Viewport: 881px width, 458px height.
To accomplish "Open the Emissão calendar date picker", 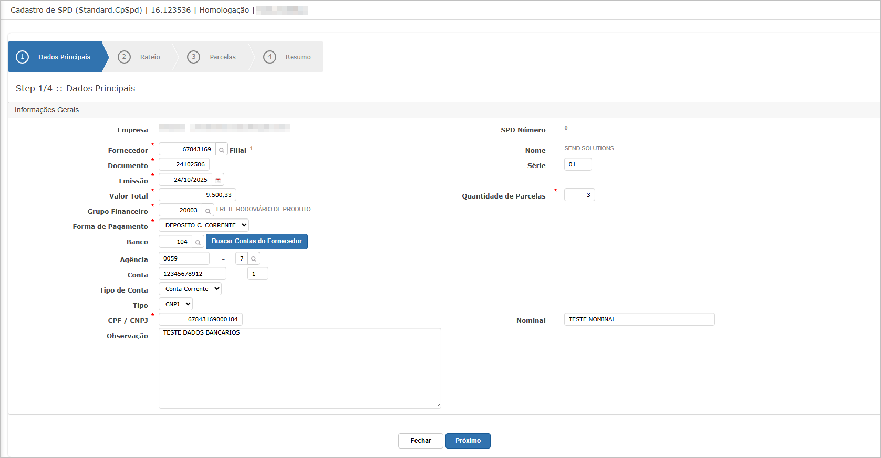I will click(218, 180).
